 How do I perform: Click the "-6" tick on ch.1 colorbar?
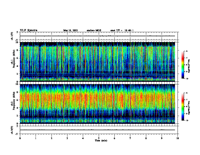click(x=186, y=51)
